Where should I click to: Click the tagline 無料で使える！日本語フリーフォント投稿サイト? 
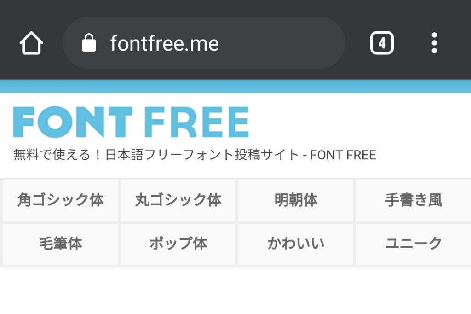(156, 155)
